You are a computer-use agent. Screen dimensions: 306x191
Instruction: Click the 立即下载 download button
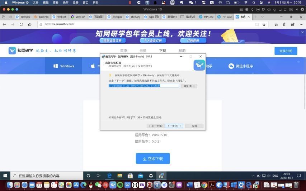coord(153,159)
